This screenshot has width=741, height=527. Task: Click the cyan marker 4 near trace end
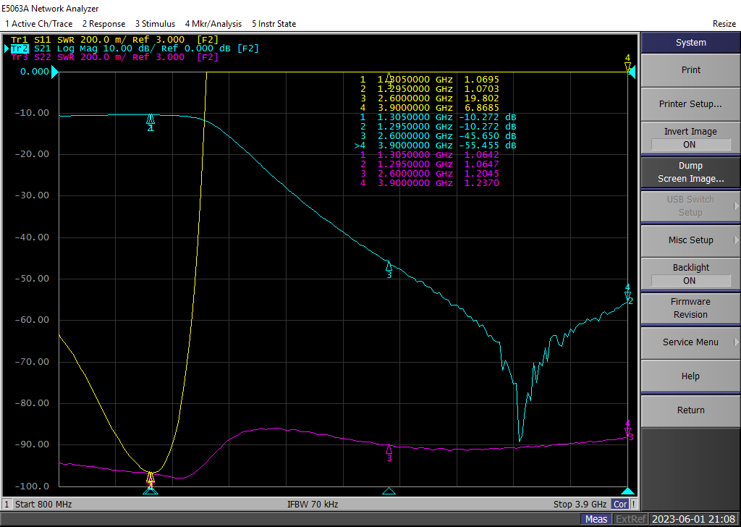click(627, 295)
